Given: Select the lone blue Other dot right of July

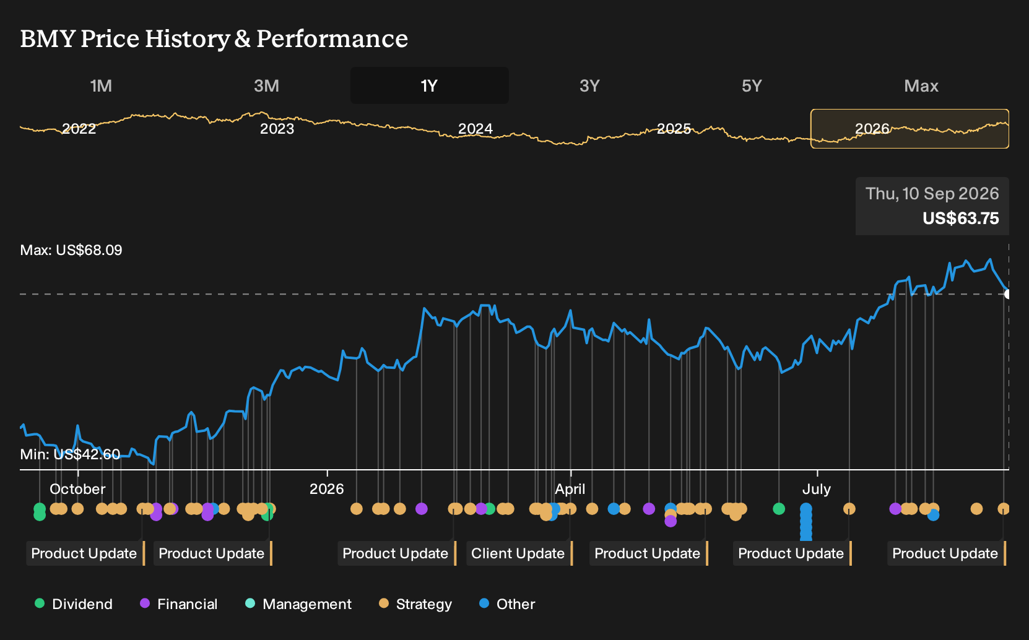Looking at the screenshot, I should 934,515.
